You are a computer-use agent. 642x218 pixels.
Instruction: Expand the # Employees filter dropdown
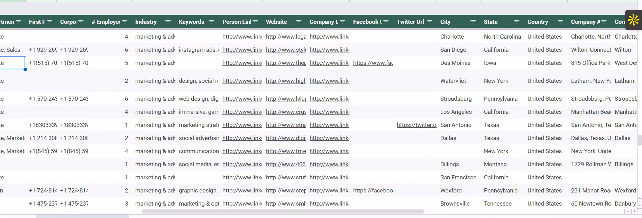coord(124,22)
